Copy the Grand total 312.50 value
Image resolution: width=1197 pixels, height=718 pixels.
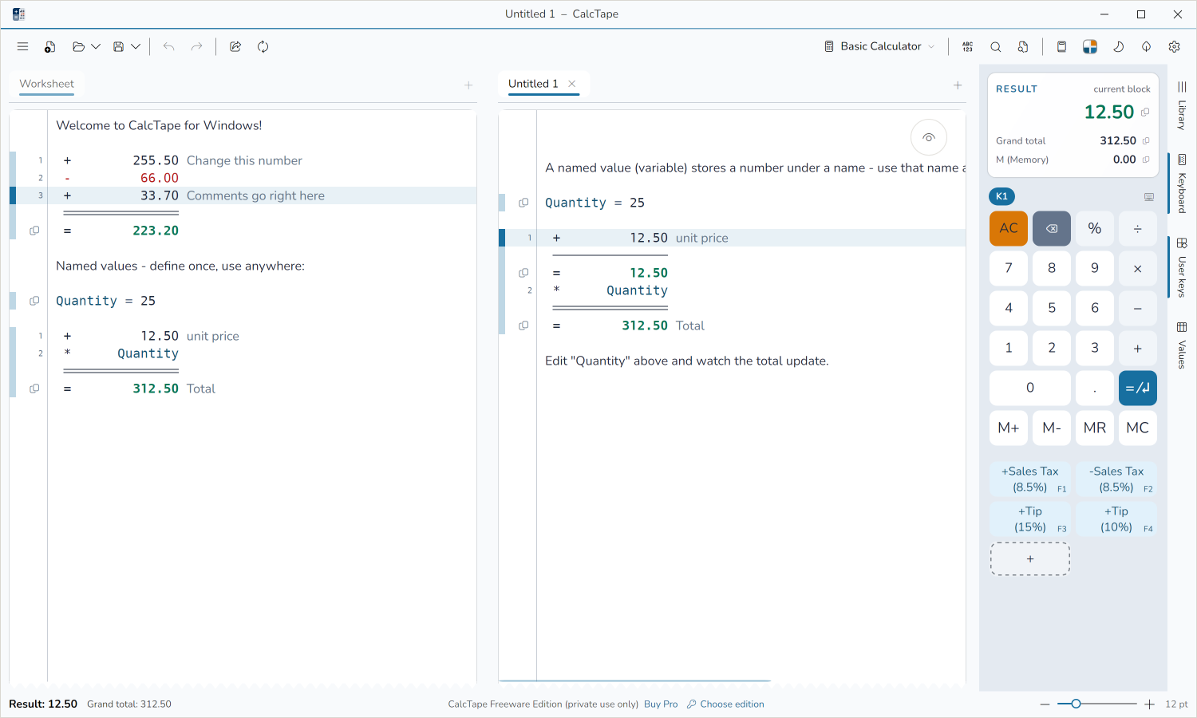1146,140
